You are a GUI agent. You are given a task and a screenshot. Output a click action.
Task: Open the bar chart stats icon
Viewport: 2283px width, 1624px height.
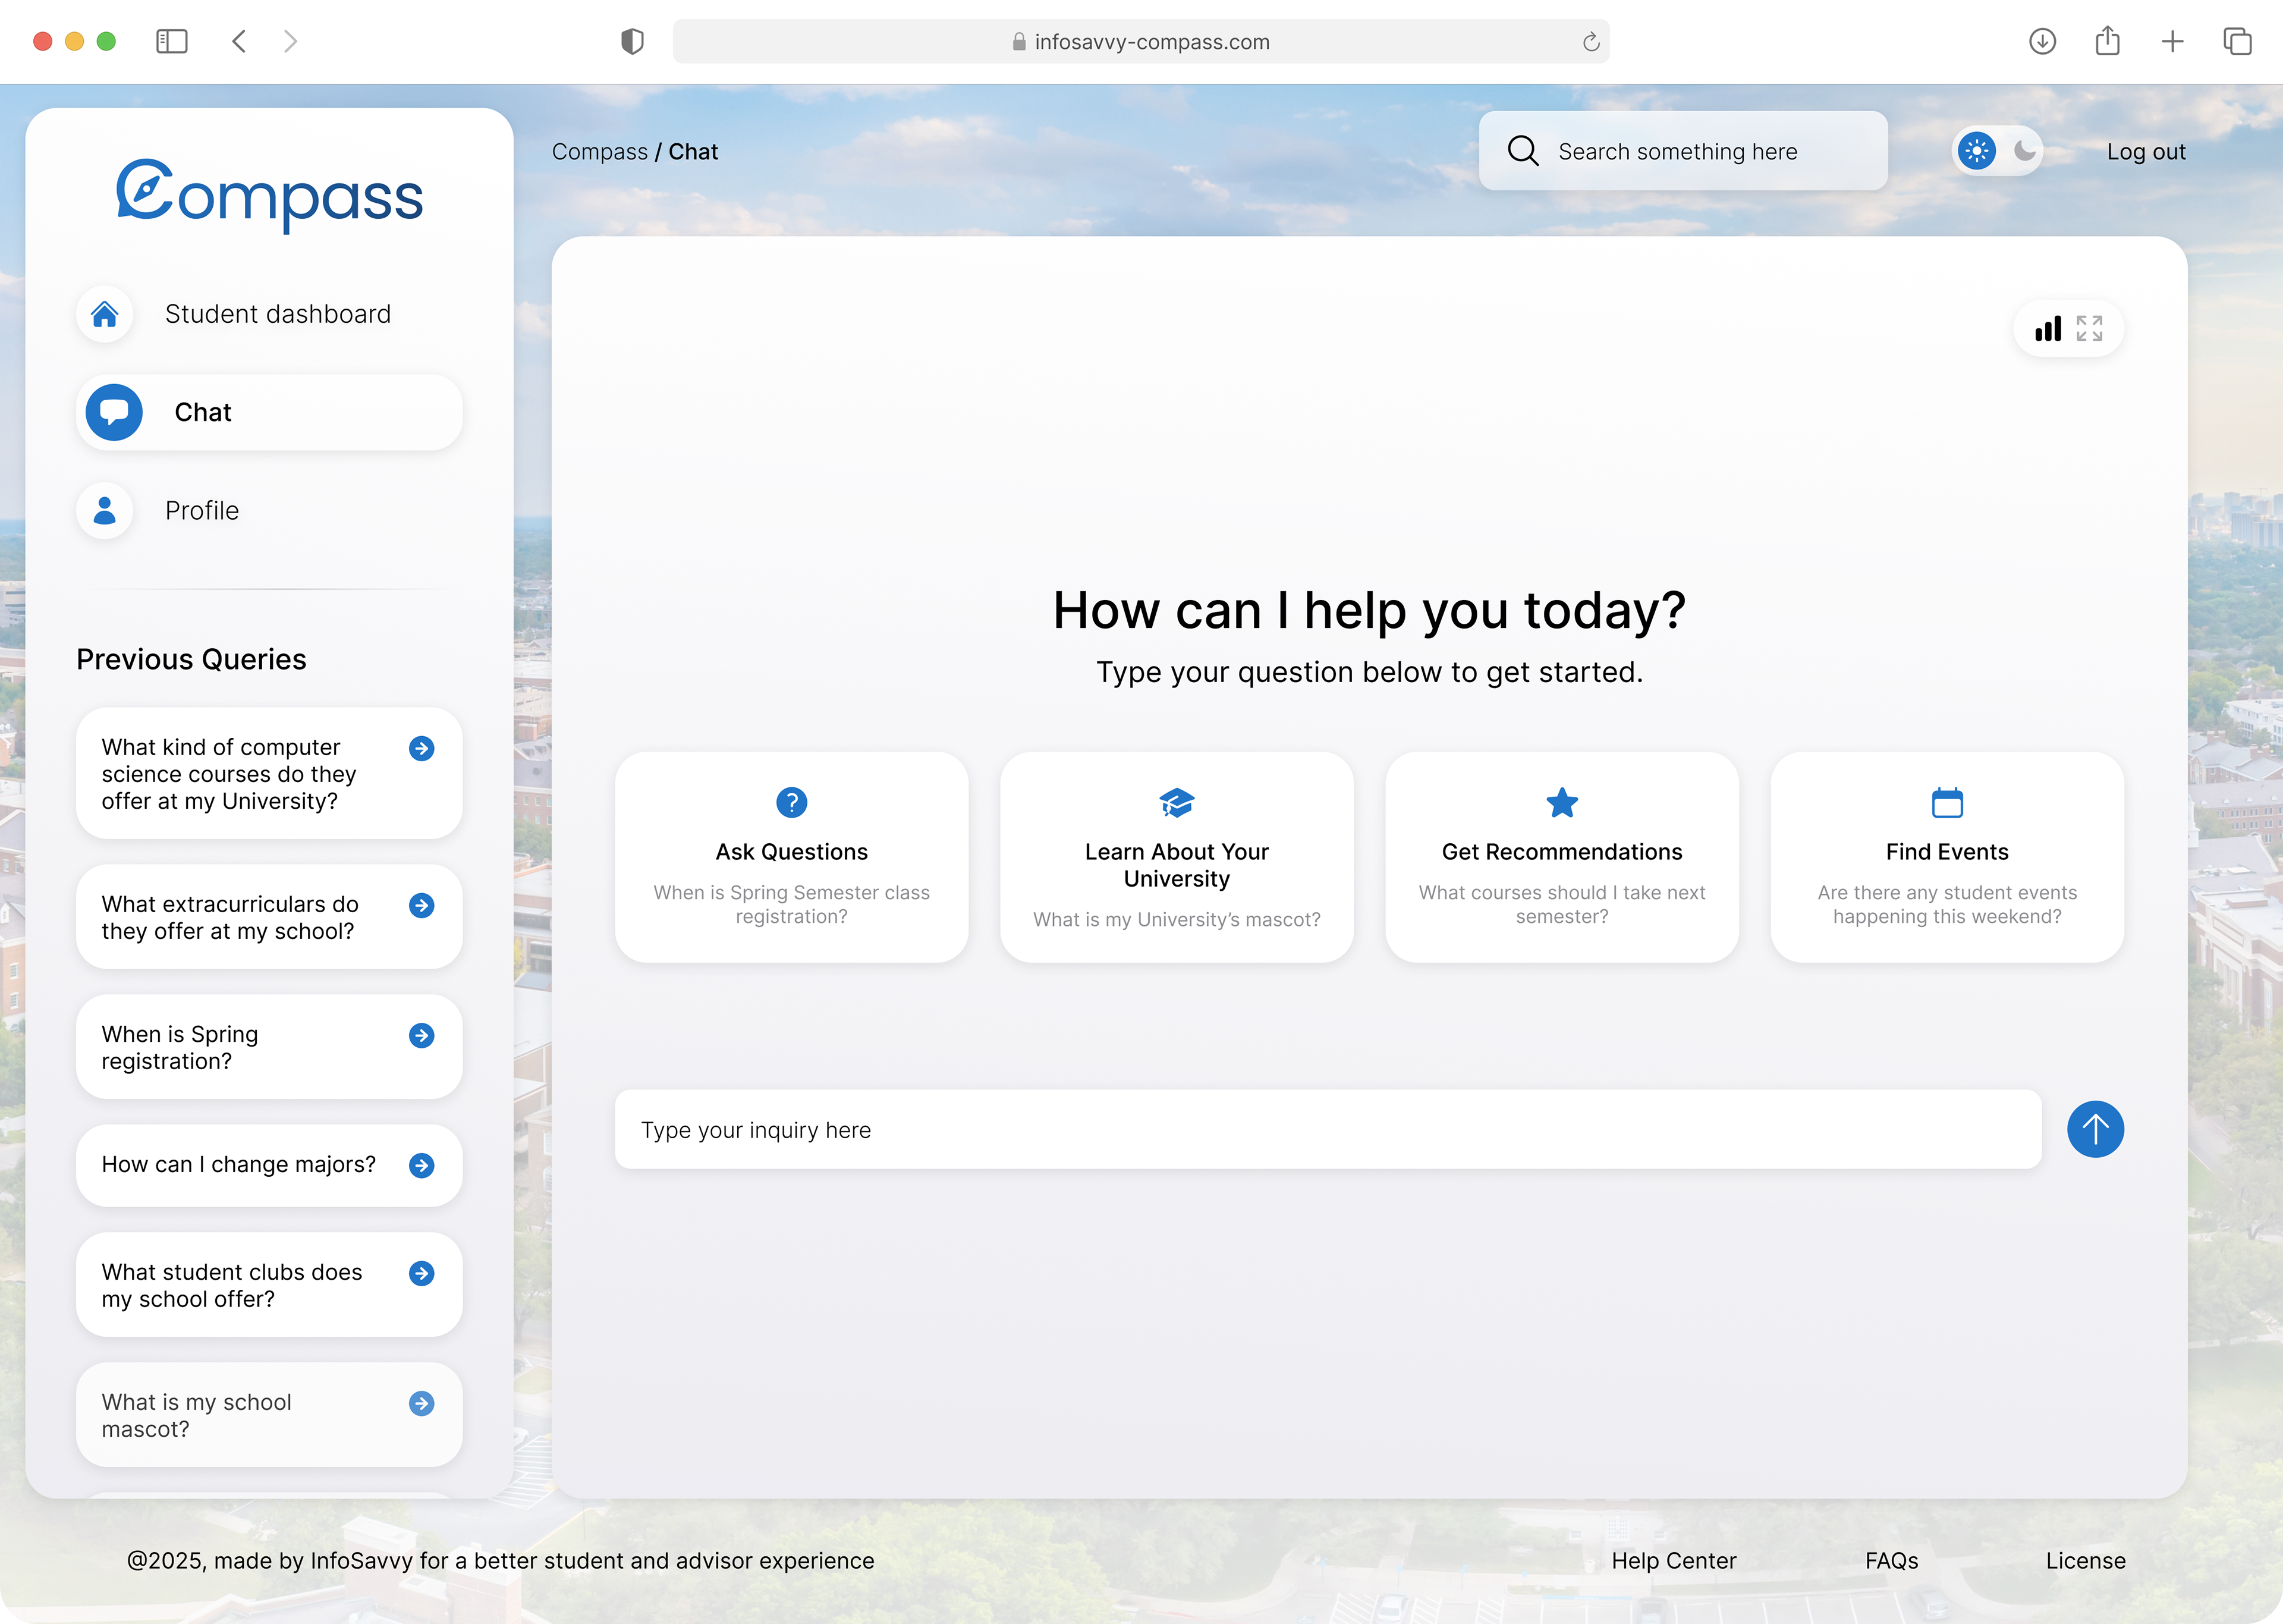(2048, 328)
